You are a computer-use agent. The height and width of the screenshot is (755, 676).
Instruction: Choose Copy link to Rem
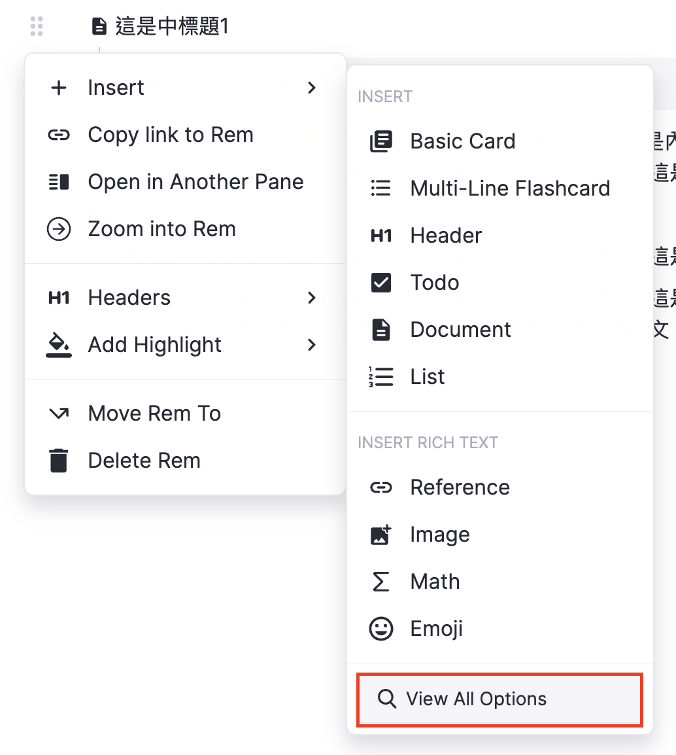(170, 135)
